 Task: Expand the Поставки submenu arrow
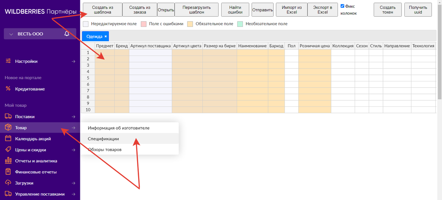pos(73,116)
